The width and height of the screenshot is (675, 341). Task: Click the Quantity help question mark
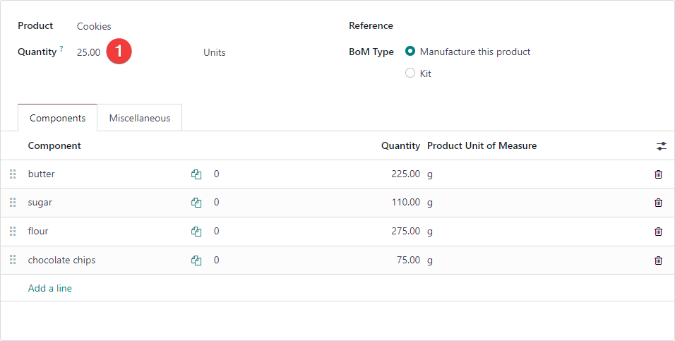[x=61, y=48]
